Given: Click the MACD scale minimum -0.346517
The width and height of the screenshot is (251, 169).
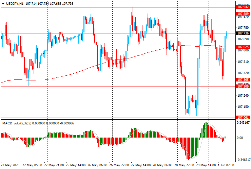Looking at the screenshot, I should click(244, 160).
